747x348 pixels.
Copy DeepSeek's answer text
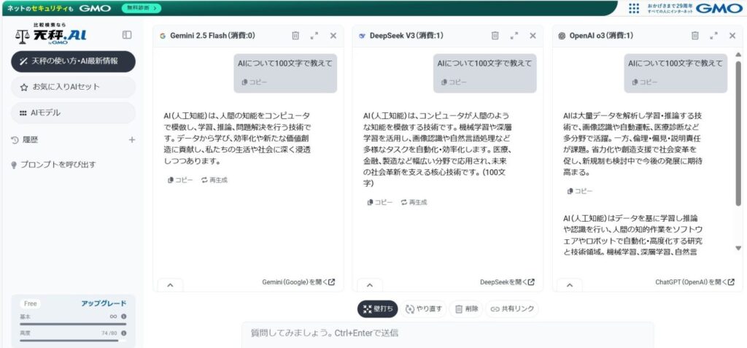point(379,202)
